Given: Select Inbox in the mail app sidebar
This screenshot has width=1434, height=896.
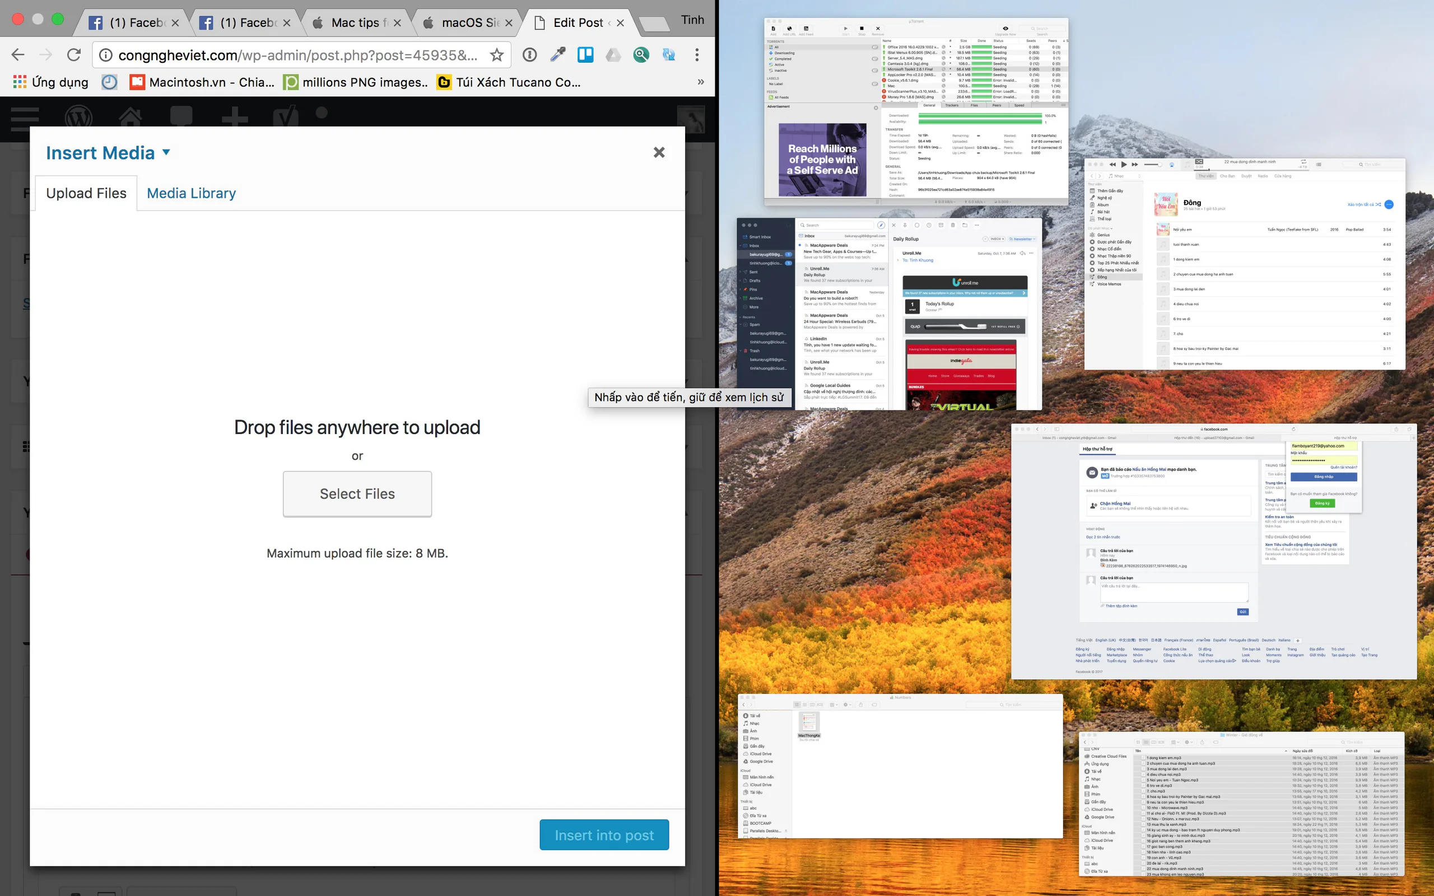Looking at the screenshot, I should pyautogui.click(x=754, y=245).
